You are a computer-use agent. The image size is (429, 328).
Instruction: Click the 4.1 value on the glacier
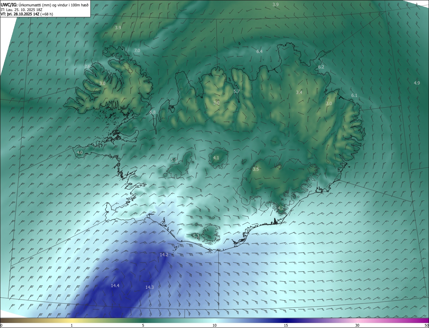(x=216, y=158)
